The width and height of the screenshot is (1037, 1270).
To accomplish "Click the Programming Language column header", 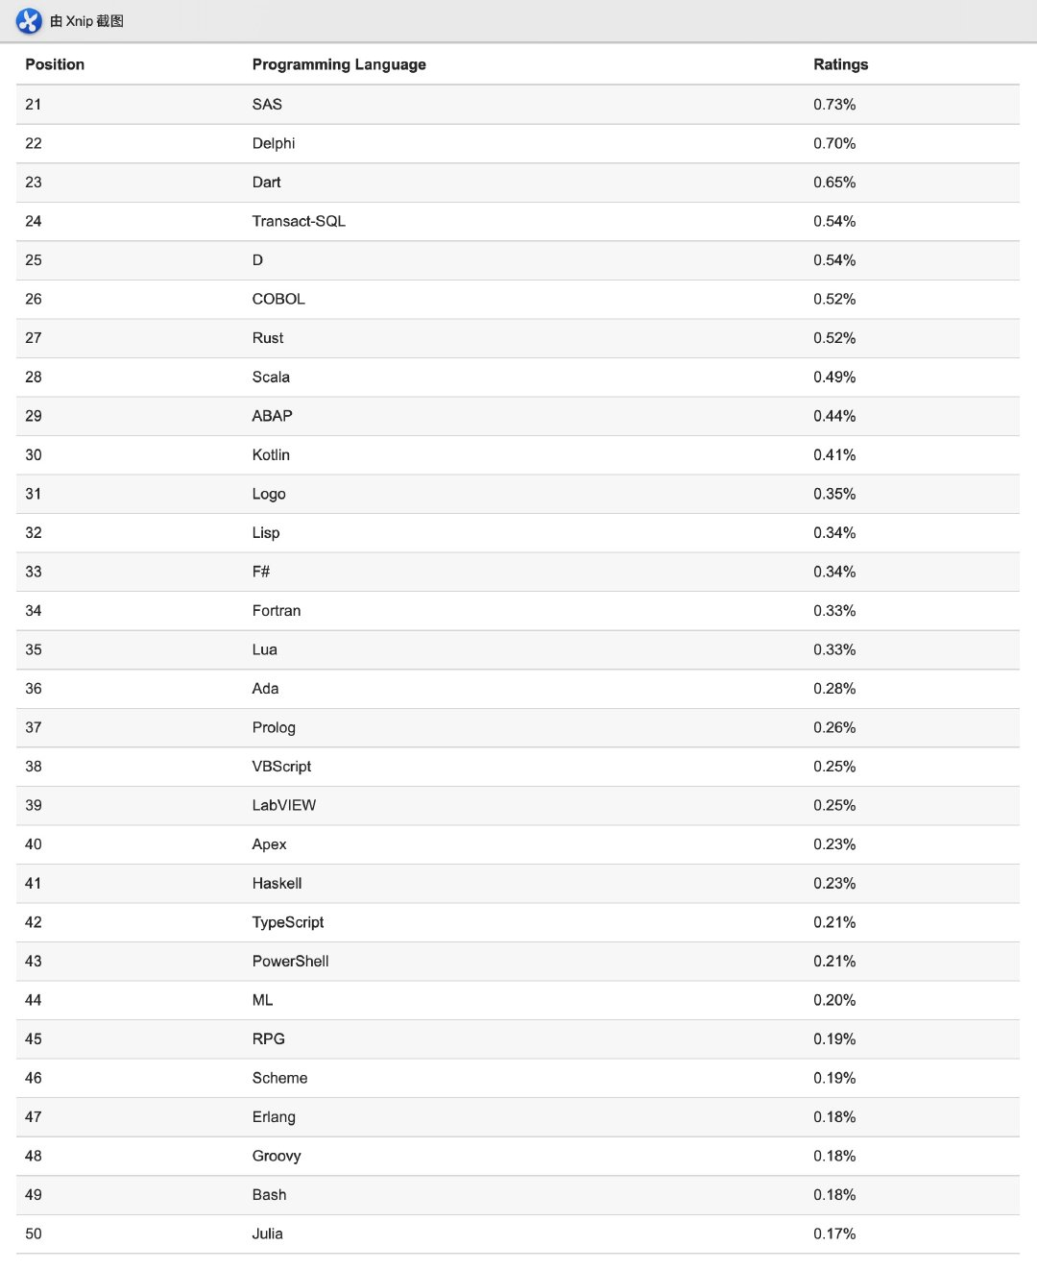I will (339, 64).
